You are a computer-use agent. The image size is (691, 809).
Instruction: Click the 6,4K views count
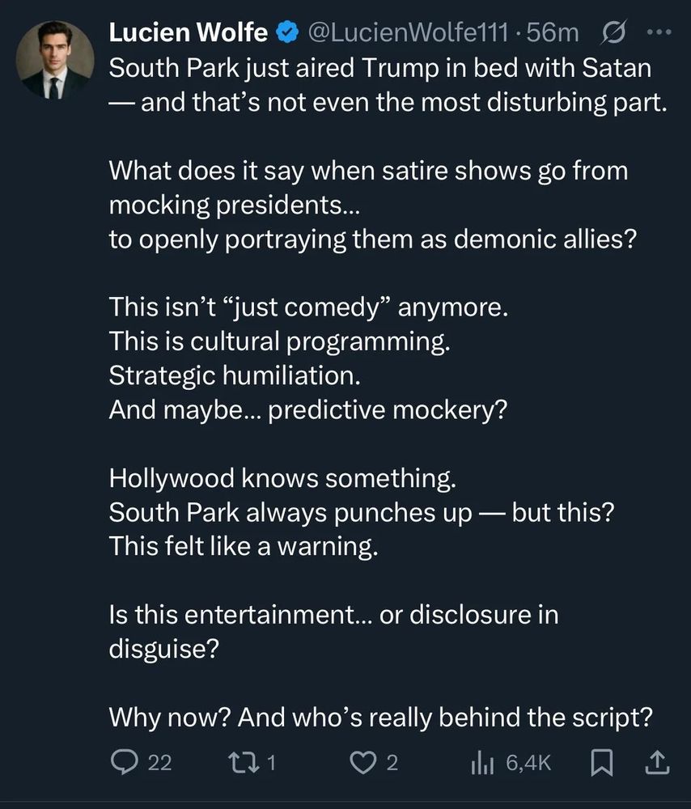coord(528,763)
